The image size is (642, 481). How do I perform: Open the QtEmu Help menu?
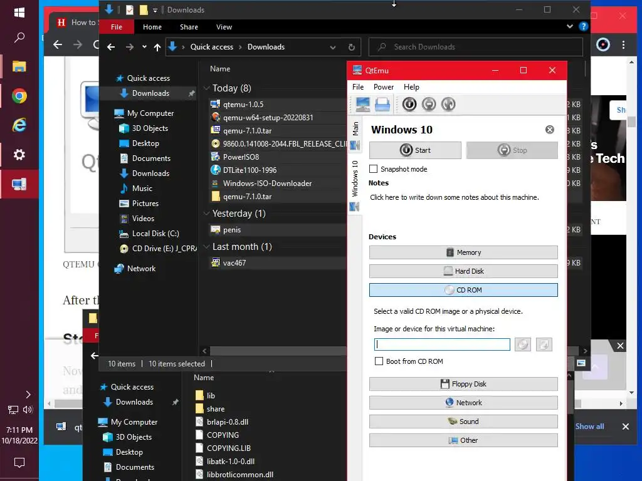(411, 86)
